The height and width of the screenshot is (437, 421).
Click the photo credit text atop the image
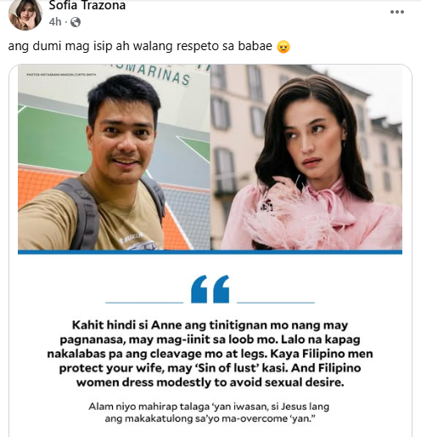(x=61, y=75)
